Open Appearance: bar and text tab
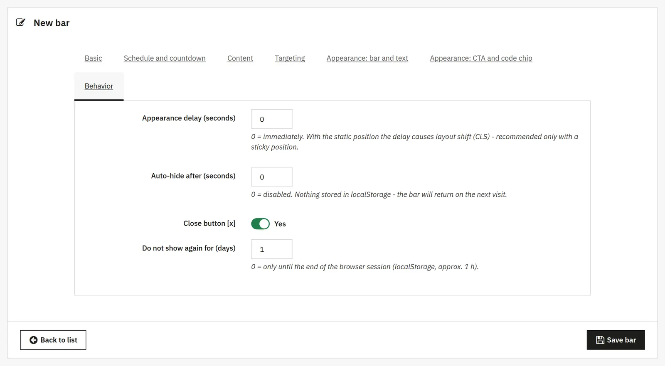 pos(367,58)
